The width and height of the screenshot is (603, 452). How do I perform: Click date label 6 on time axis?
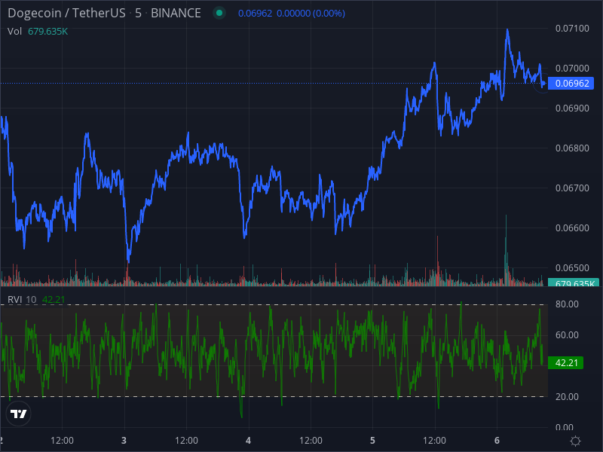click(x=497, y=441)
